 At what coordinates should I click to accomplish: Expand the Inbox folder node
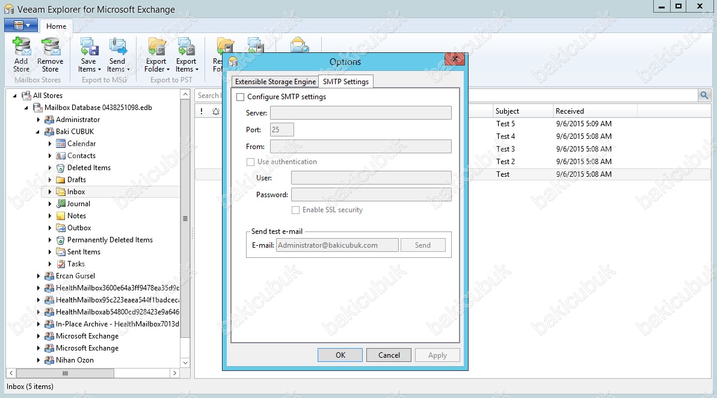50,192
